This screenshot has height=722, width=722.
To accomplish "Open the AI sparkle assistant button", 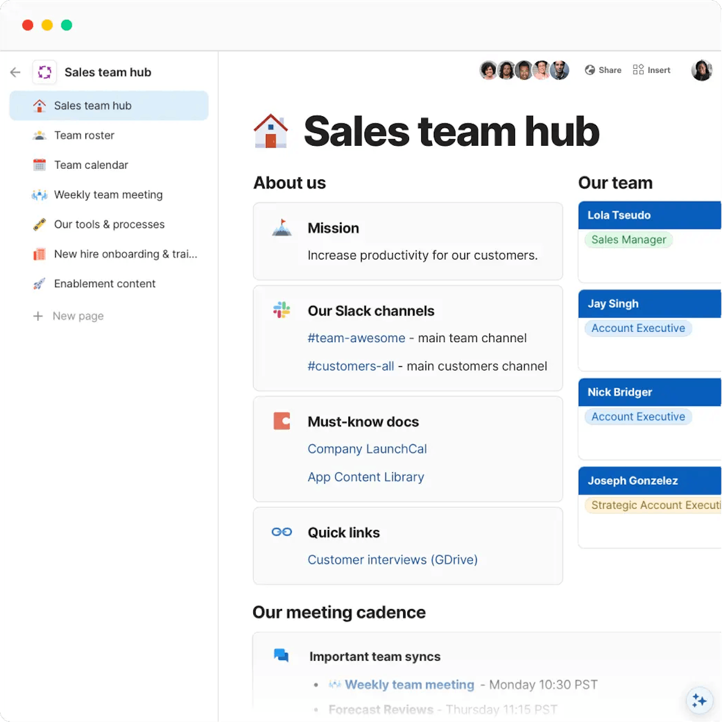I will click(699, 700).
